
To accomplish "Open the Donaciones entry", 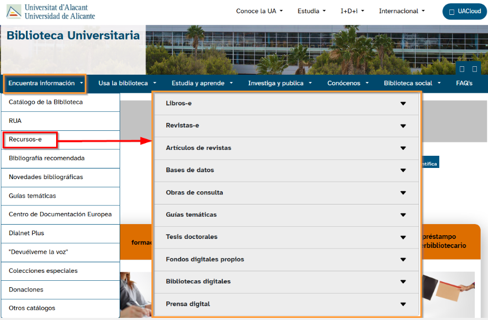I will 60,290.
